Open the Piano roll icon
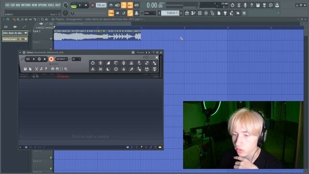 (x=193, y=13)
